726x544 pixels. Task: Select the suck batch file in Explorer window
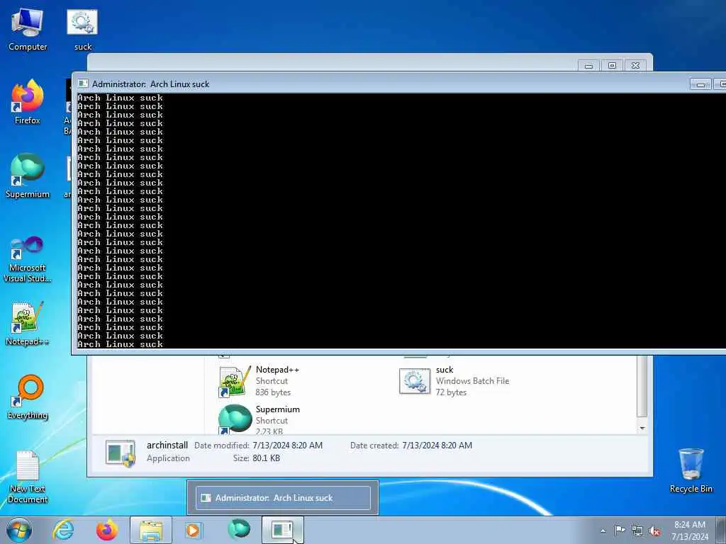454,380
